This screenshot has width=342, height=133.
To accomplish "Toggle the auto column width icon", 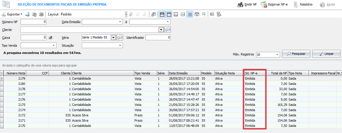I will [197, 14].
